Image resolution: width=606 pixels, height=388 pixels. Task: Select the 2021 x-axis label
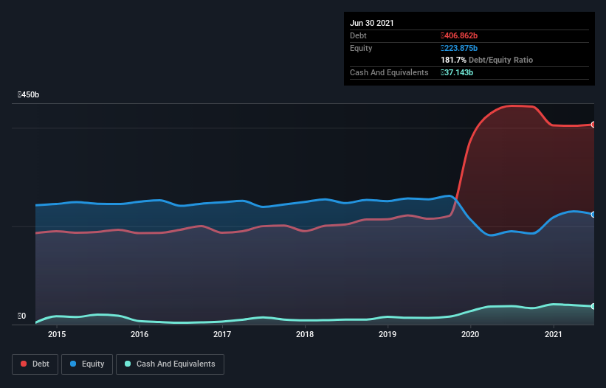(x=553, y=334)
